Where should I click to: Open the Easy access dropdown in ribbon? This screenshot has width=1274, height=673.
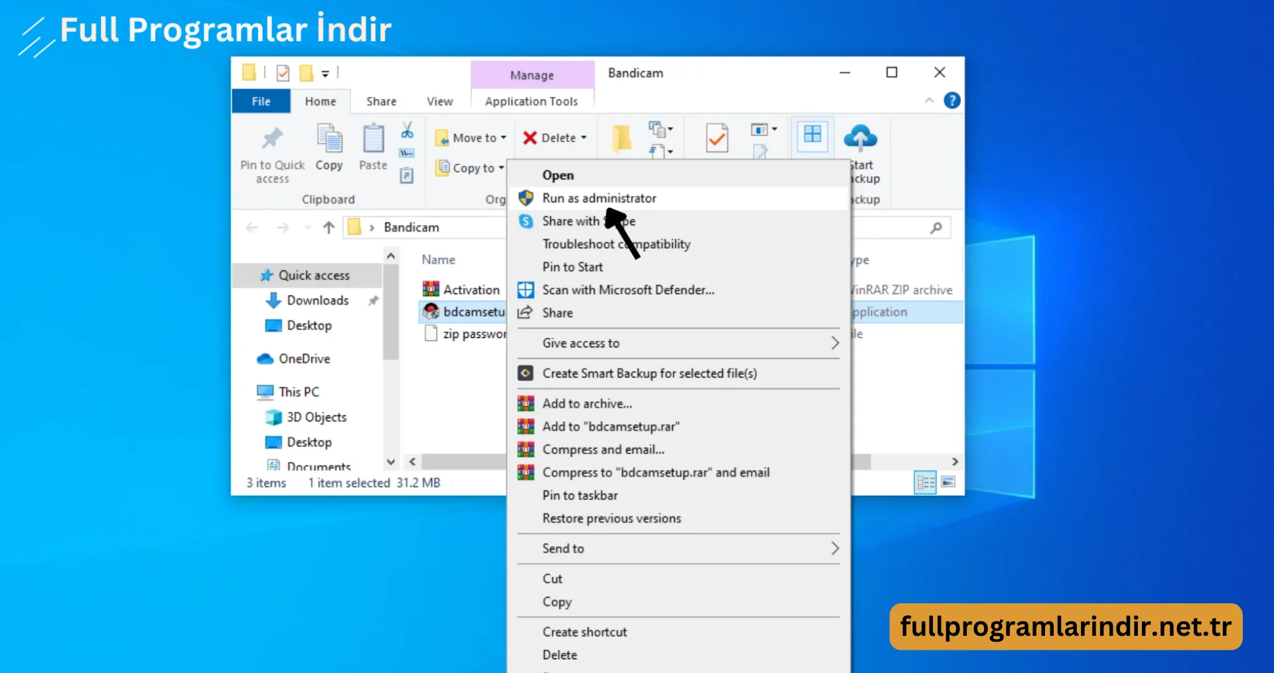click(661, 151)
